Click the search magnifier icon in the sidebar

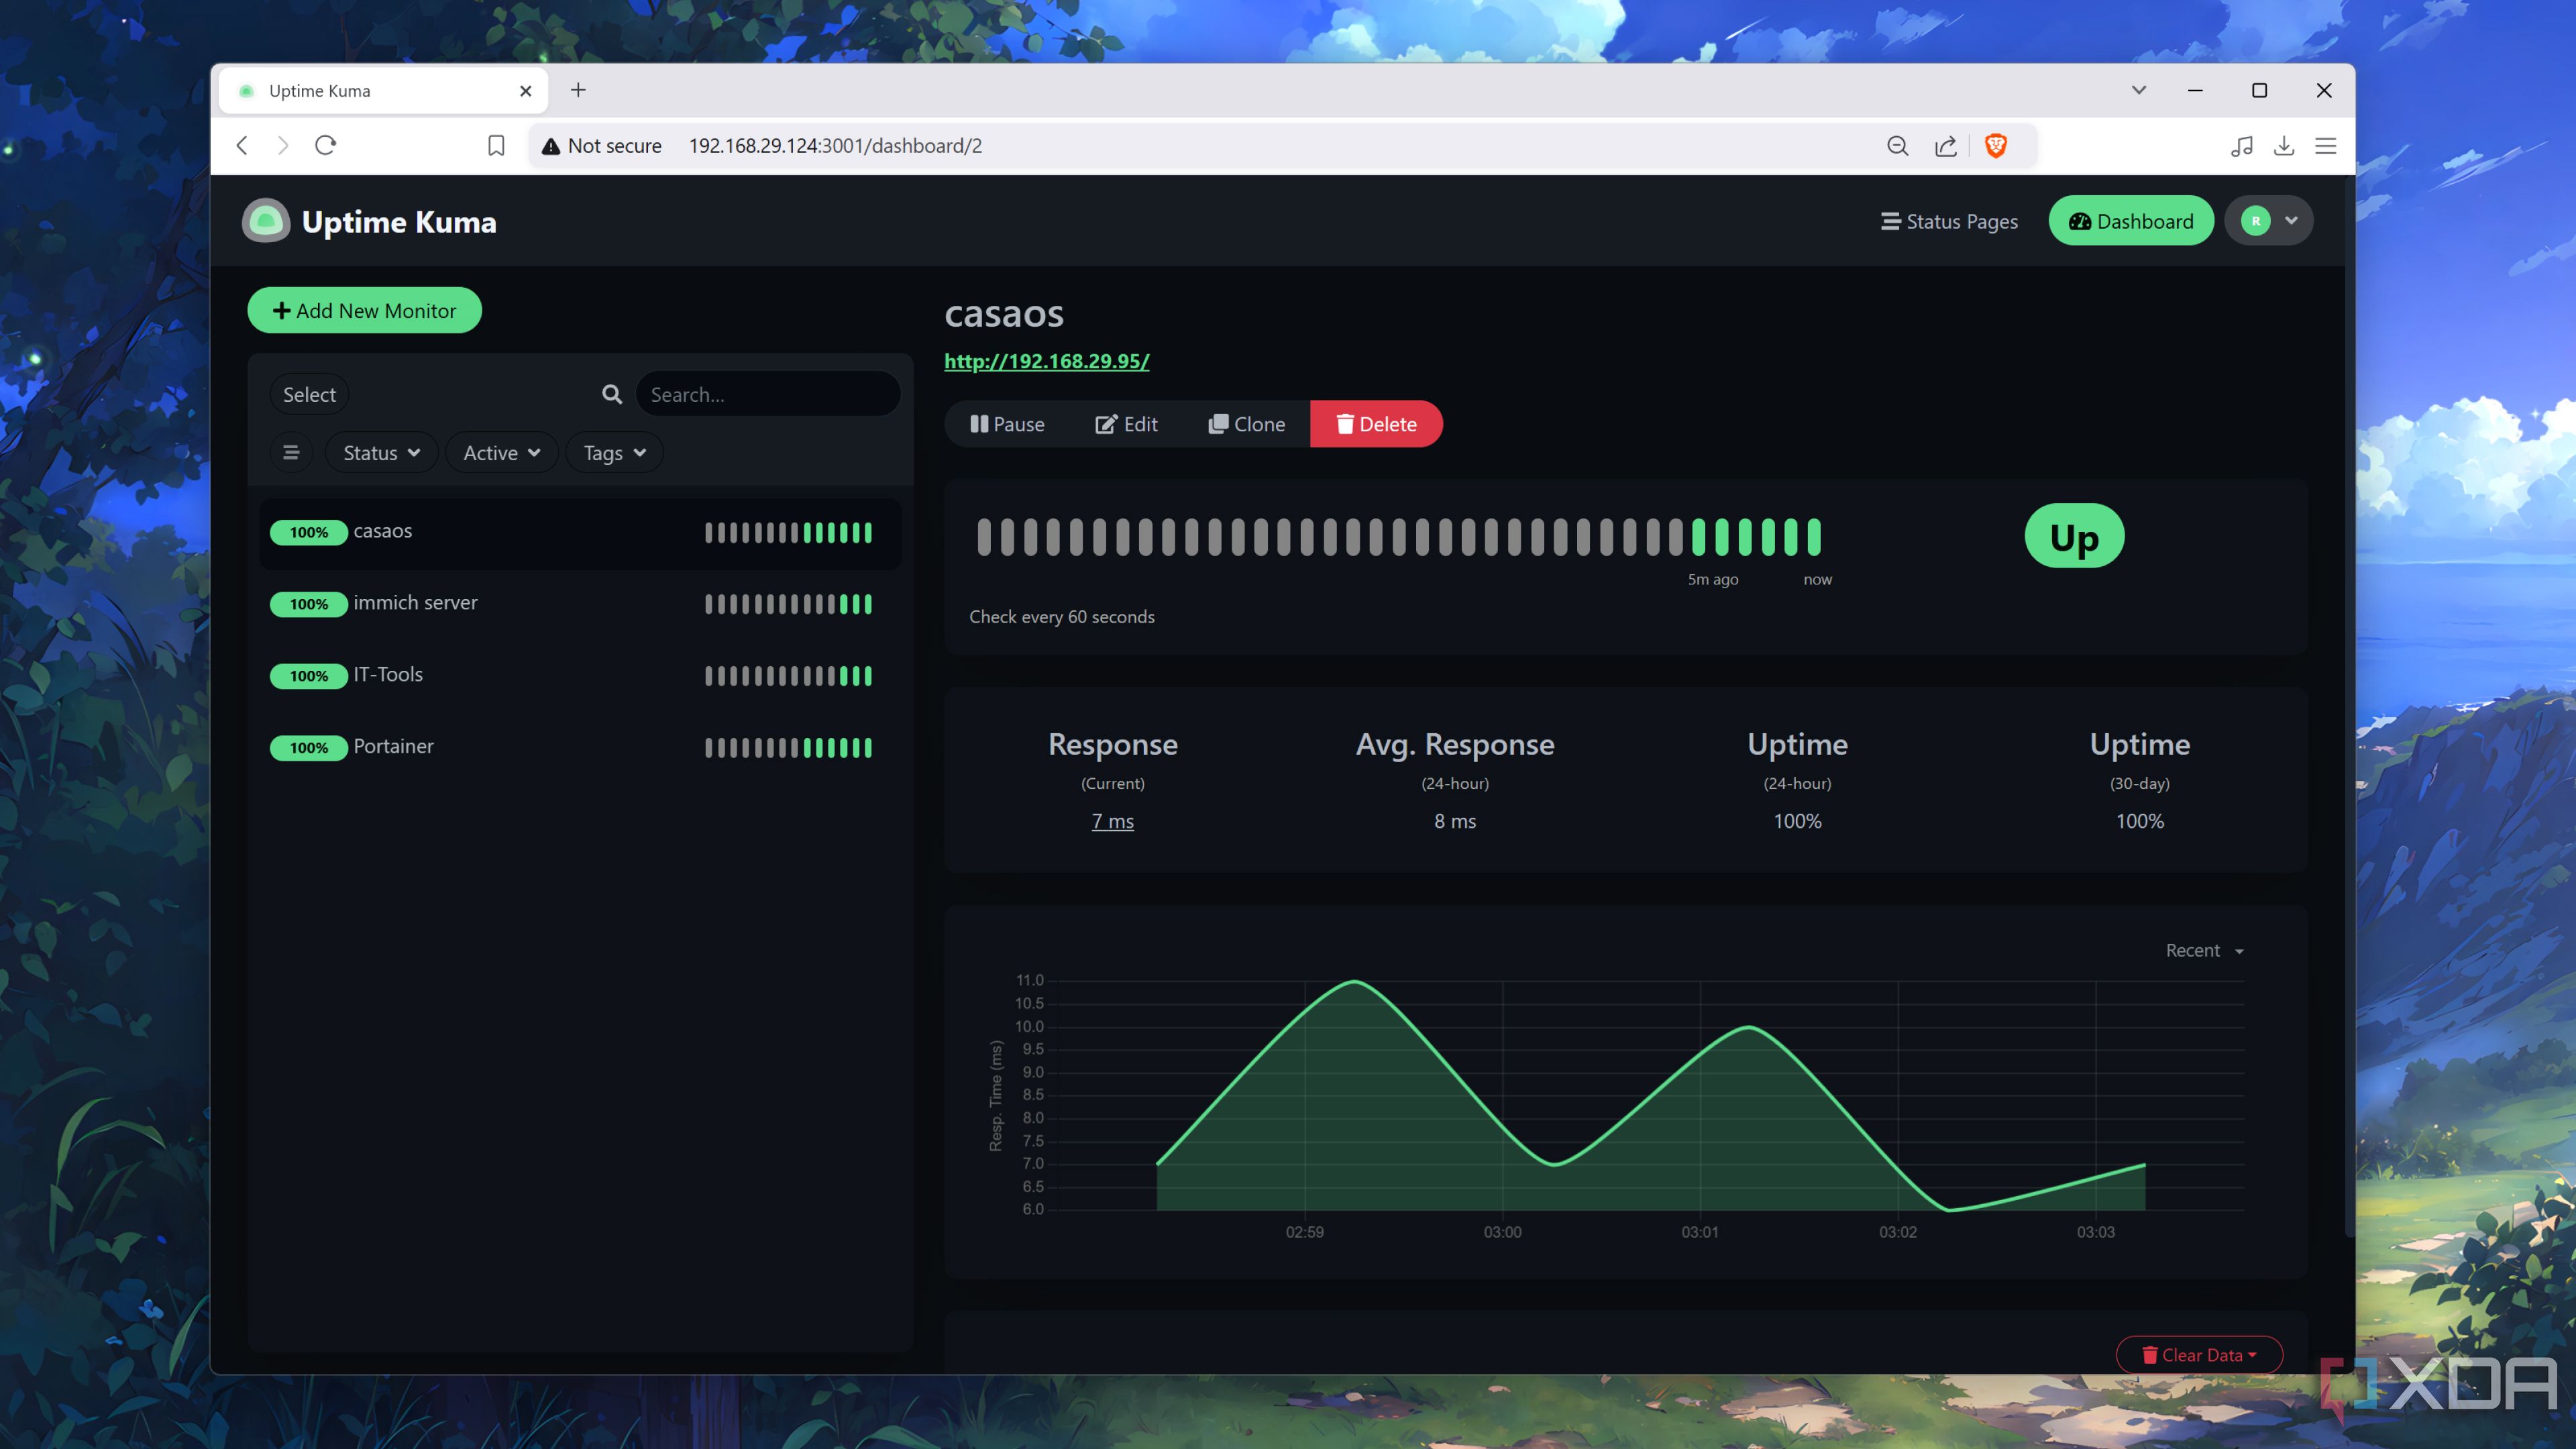point(611,394)
